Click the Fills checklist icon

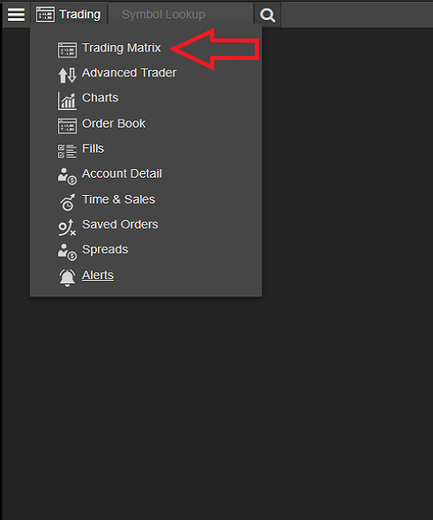point(68,151)
